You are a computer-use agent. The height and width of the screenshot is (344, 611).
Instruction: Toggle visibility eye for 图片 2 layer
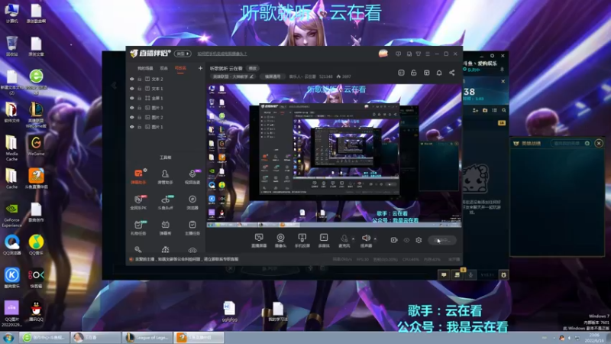coord(131,118)
